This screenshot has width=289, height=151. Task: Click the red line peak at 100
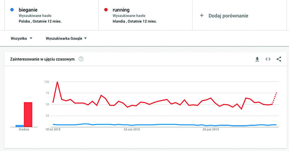pos(57,82)
